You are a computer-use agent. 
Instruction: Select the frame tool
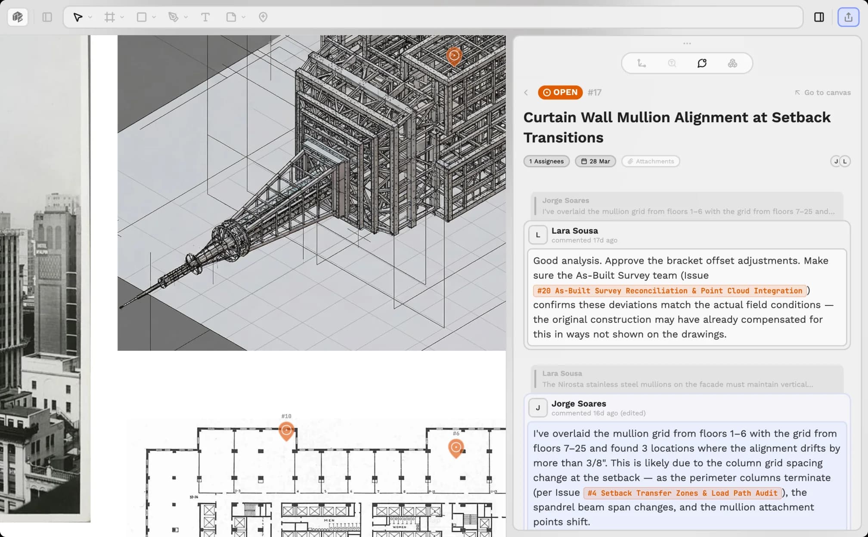(108, 17)
